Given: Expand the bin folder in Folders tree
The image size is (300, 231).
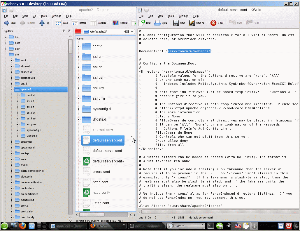Looking at the screenshot, I should 6,37.
